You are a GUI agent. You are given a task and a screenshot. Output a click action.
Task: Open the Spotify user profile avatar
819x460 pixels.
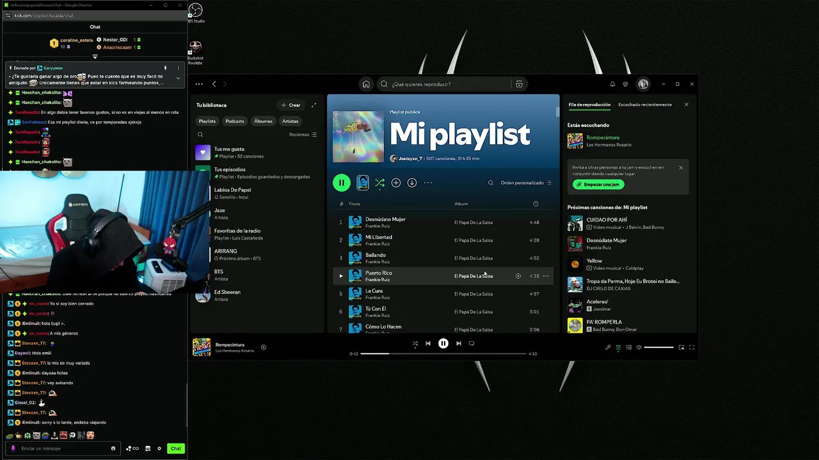643,84
